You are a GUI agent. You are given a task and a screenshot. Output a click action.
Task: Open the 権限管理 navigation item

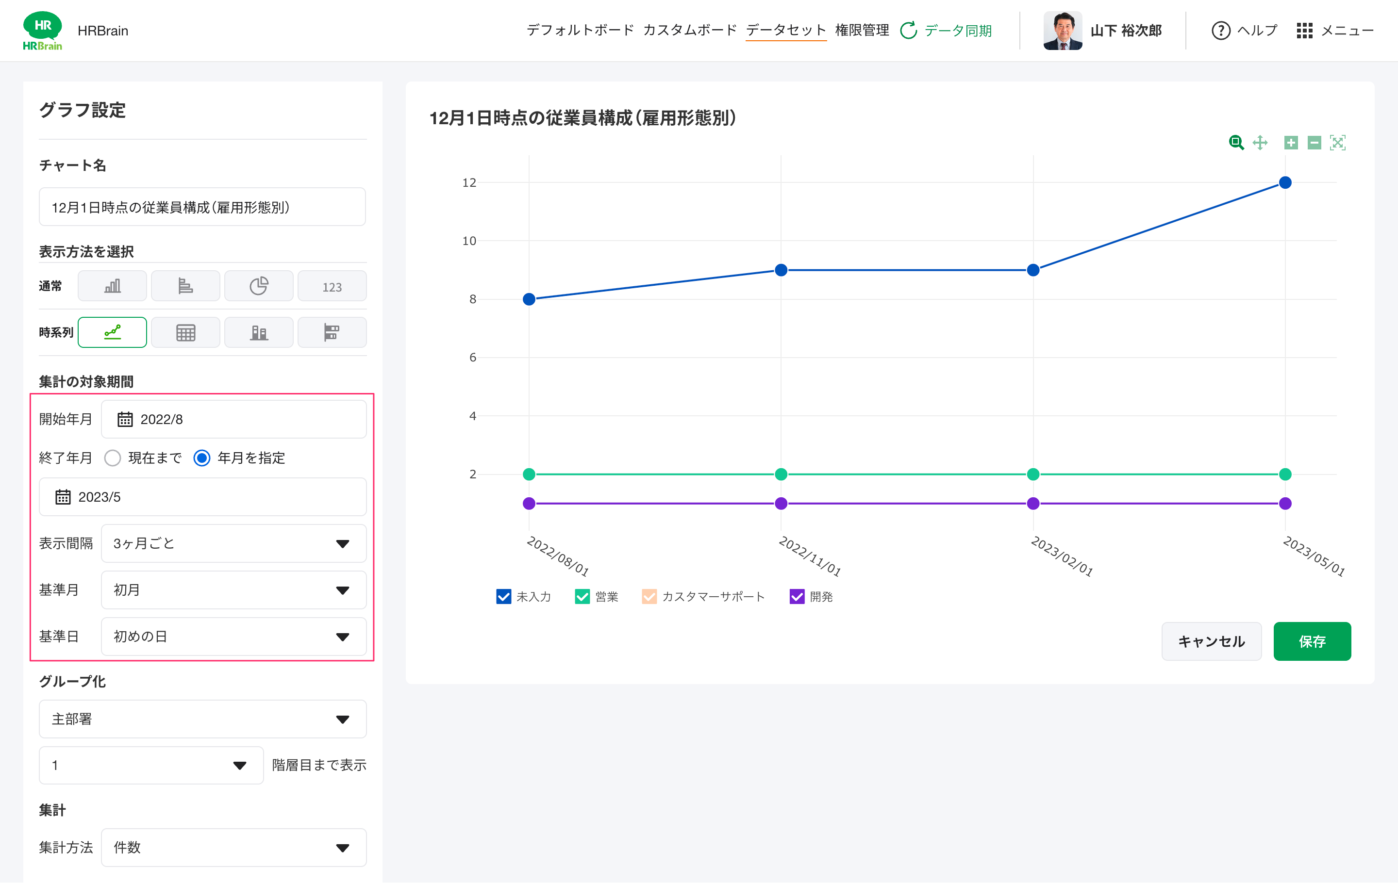[862, 30]
